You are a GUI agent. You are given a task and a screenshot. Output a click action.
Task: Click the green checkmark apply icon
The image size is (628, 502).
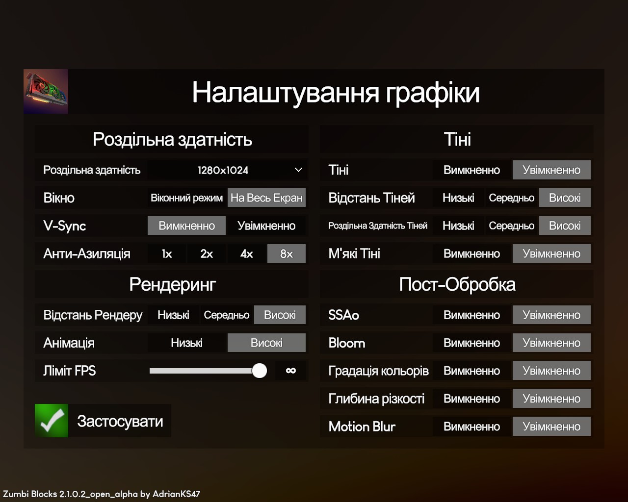52,421
